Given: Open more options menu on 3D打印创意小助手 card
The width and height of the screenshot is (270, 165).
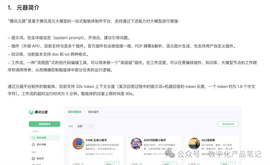Looking at the screenshot, I should (174, 164).
